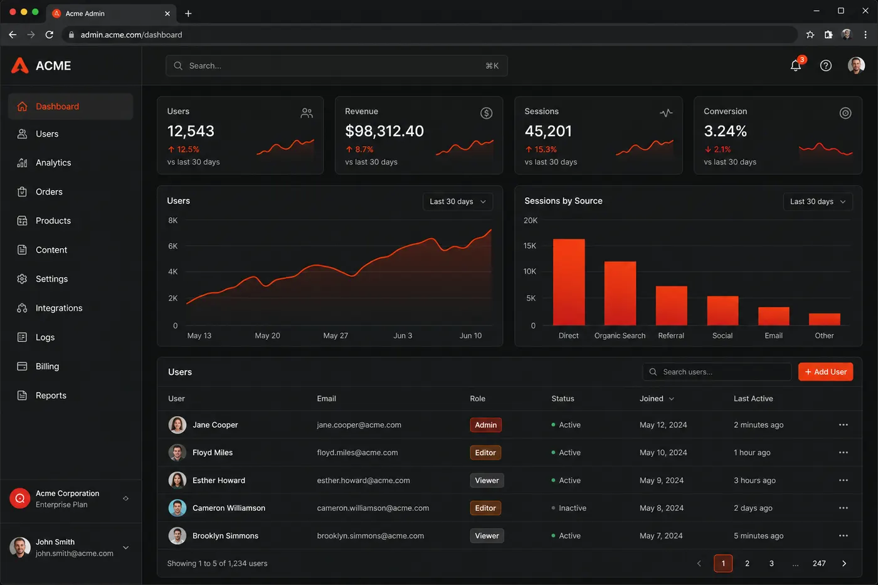The height and width of the screenshot is (585, 878).
Task: Click Cameron Williamson's Inactive status
Action: tap(569, 509)
